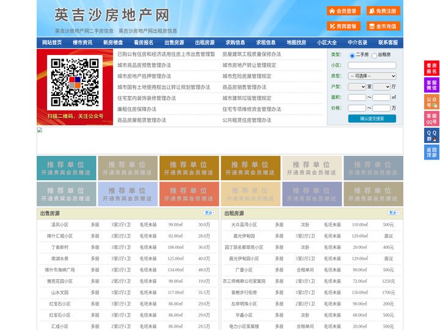Open the 厅 hall count dropdown
Image resolution: width=440 pixels, height=330 pixels.
click(381, 87)
